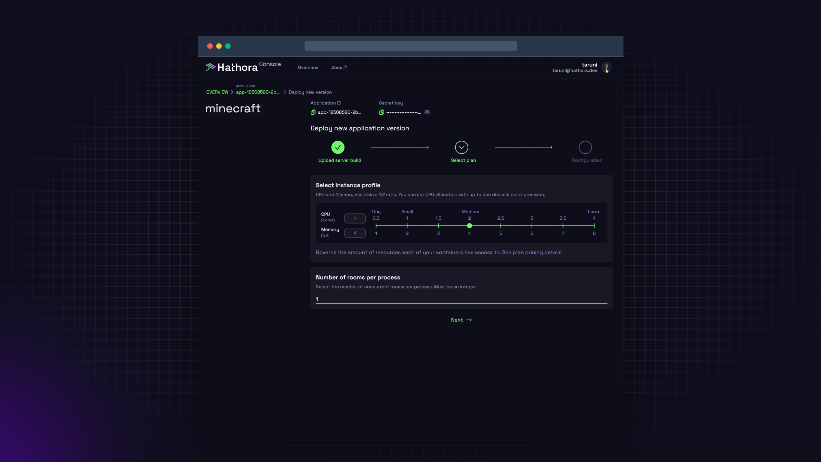821x462 pixels.
Task: Click the CPU cores input field
Action: tap(355, 218)
